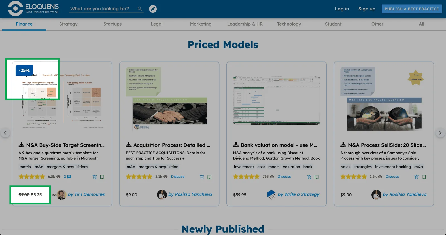
Task: Open Discuss link on Acquisition Process card
Action: 178,177
